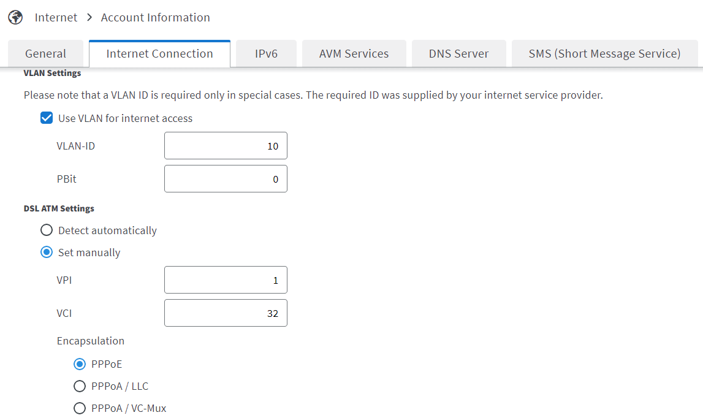
Task: Click the breadcrumb chevron arrow separator
Action: click(89, 17)
